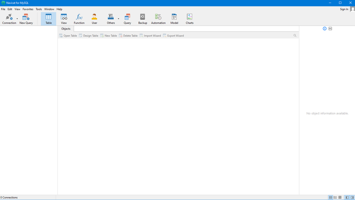Launch the Export Wizard

[x=173, y=36]
